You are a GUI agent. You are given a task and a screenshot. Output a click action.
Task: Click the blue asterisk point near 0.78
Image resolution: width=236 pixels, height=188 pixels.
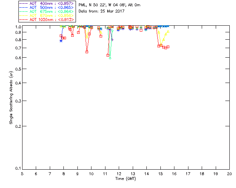[x=61, y=41]
